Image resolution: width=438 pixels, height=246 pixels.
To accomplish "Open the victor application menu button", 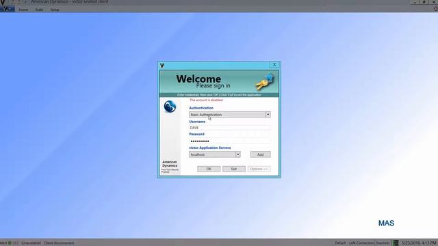I will (8, 9).
